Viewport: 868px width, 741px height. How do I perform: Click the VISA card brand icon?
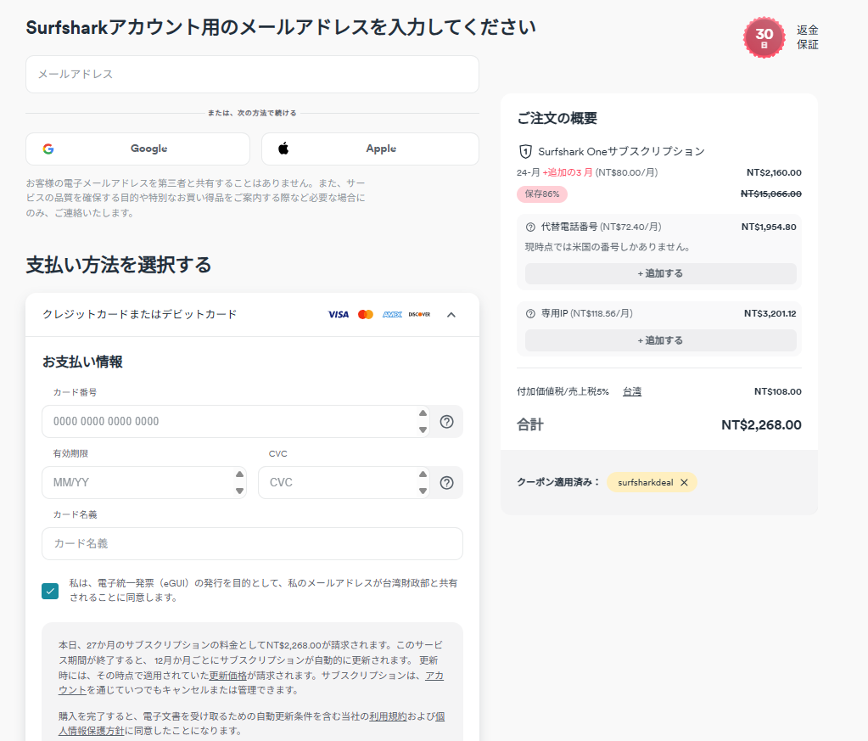[x=339, y=314]
